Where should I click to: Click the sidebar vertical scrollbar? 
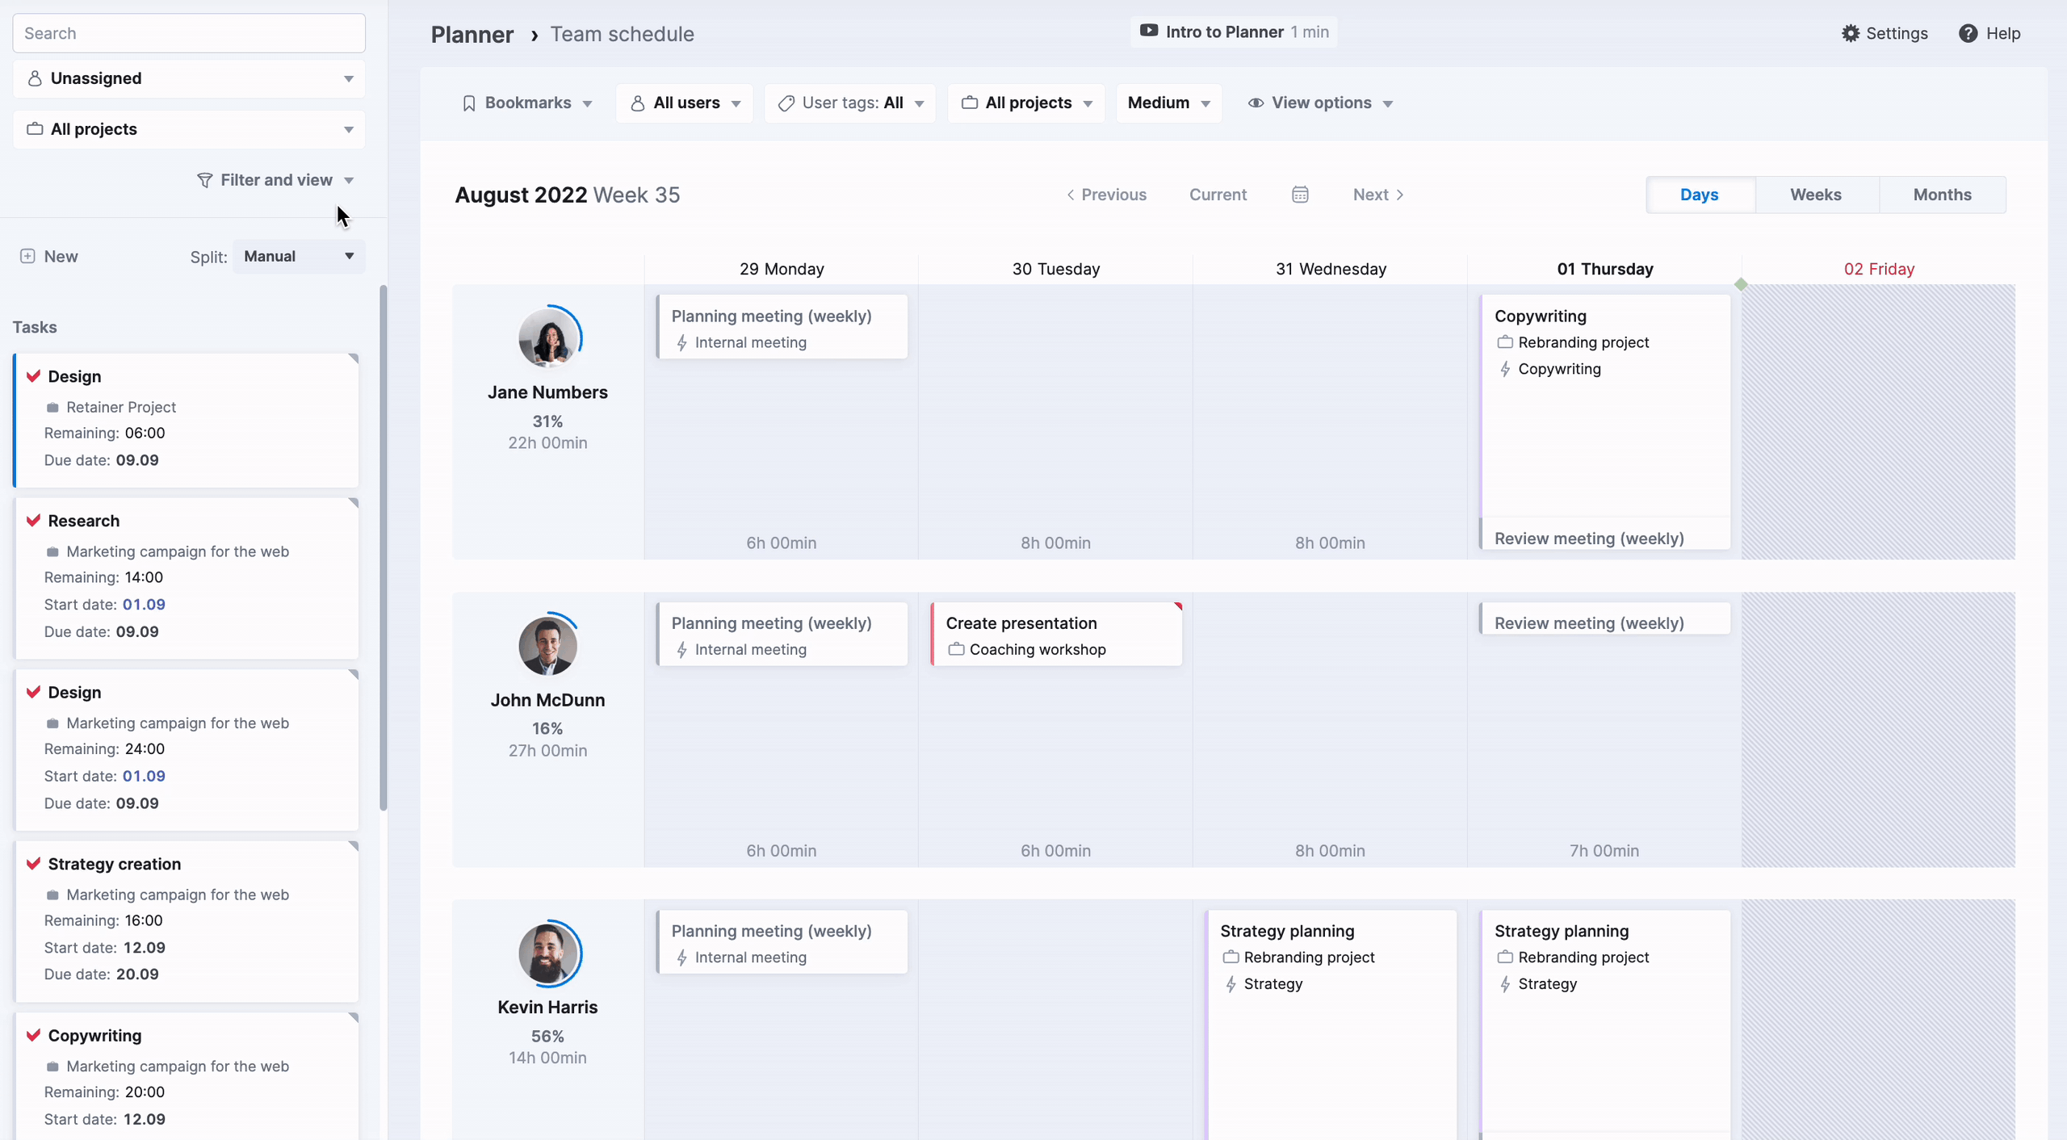pyautogui.click(x=384, y=549)
